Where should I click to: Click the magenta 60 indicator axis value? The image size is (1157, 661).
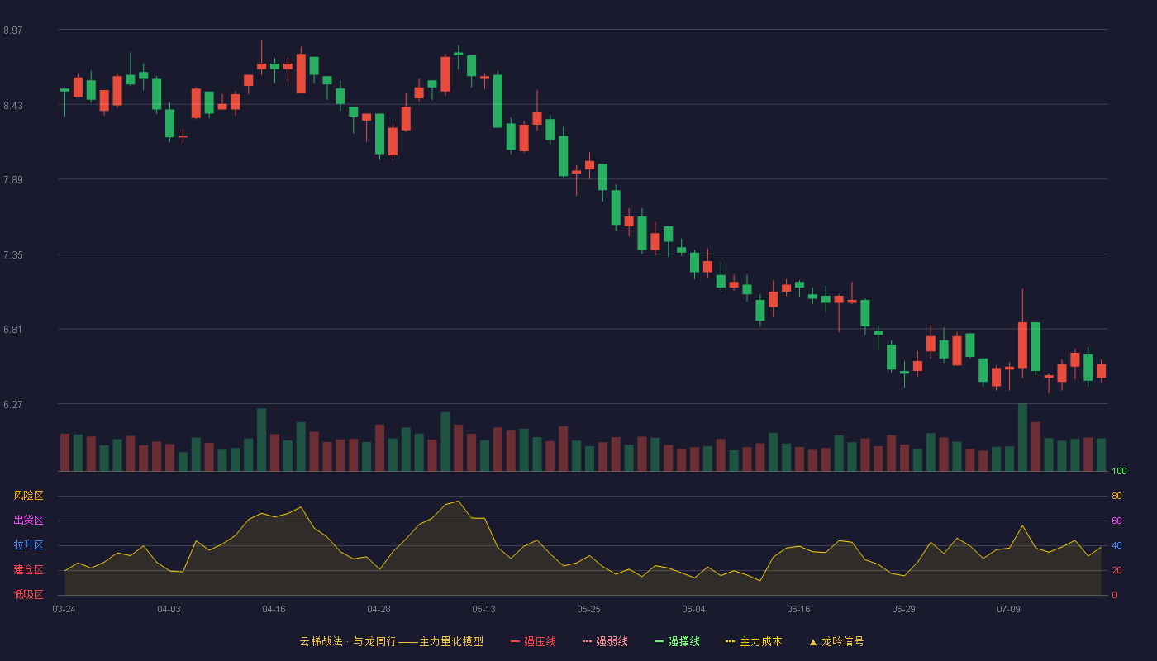coord(1117,521)
